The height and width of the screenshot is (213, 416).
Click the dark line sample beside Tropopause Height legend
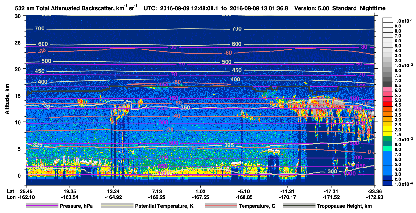click(x=300, y=206)
